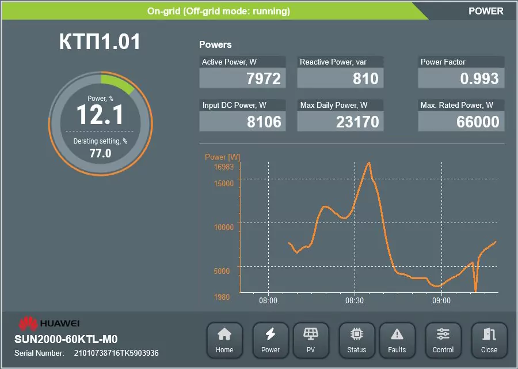Click the chart peak near 08:30
This screenshot has height=369, width=518.
369,163
